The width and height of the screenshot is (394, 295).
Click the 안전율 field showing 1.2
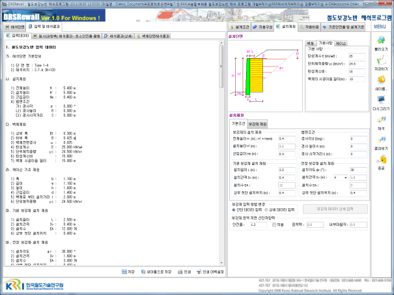coord(259,225)
